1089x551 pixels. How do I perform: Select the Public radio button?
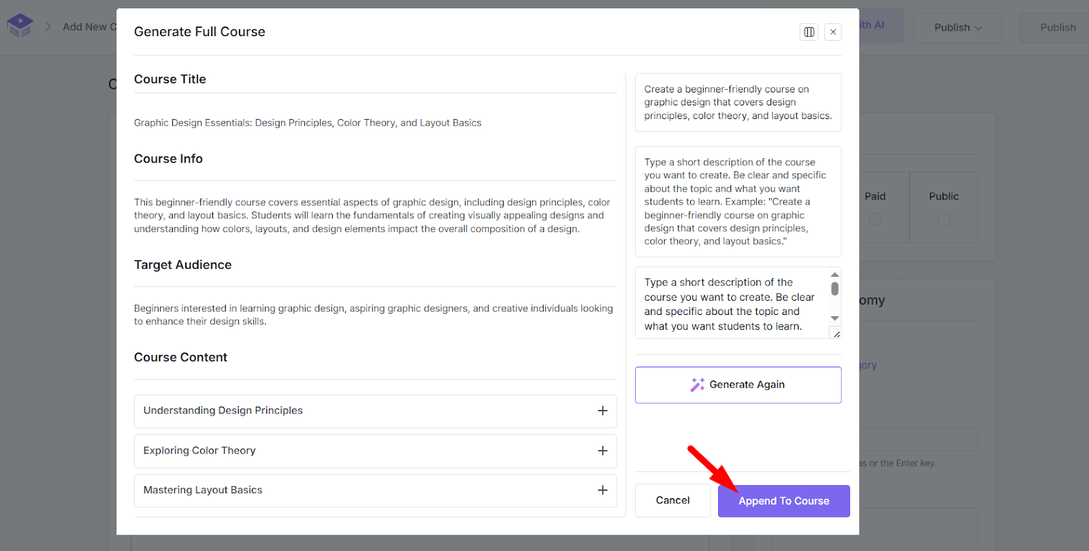pyautogui.click(x=943, y=219)
